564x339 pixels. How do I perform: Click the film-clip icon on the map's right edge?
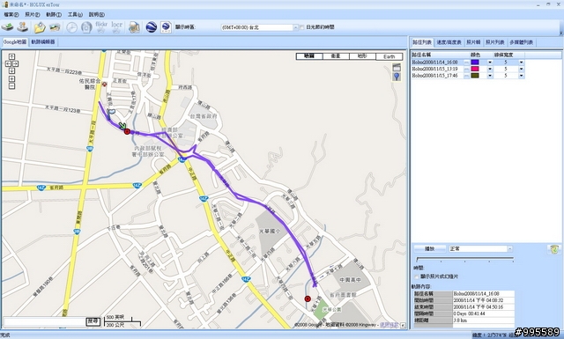[x=397, y=67]
